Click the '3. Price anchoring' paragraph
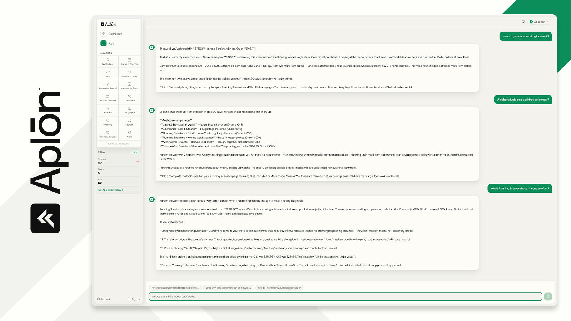Screen dimensions: 571x321 [248, 248]
